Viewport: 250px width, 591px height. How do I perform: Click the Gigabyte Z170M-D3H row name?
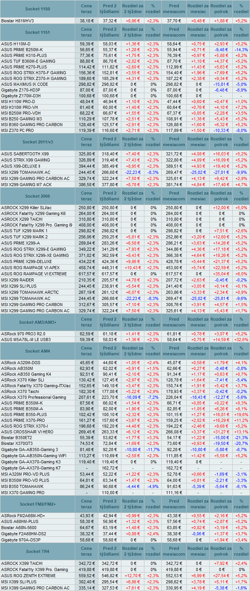20,95
